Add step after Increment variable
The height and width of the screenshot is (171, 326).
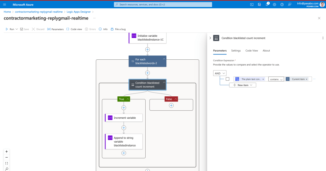pos(124,128)
